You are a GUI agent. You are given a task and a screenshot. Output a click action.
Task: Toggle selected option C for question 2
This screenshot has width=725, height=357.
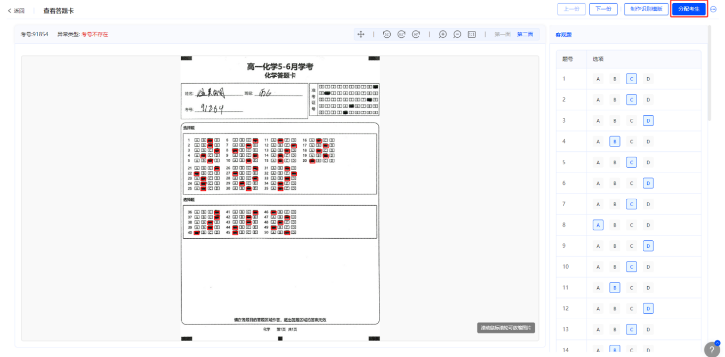pos(632,100)
